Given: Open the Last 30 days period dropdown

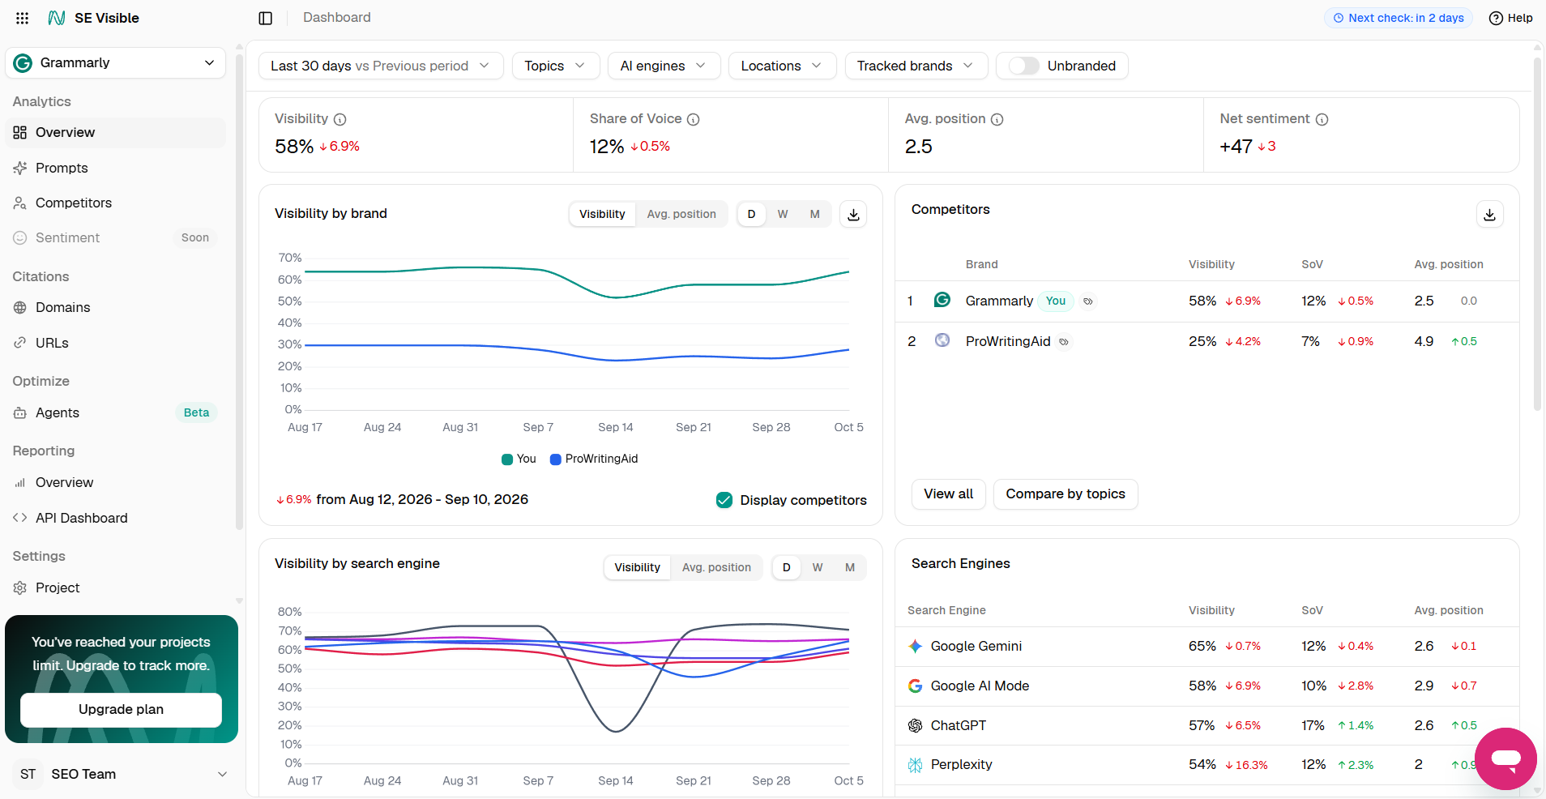Looking at the screenshot, I should 381,66.
